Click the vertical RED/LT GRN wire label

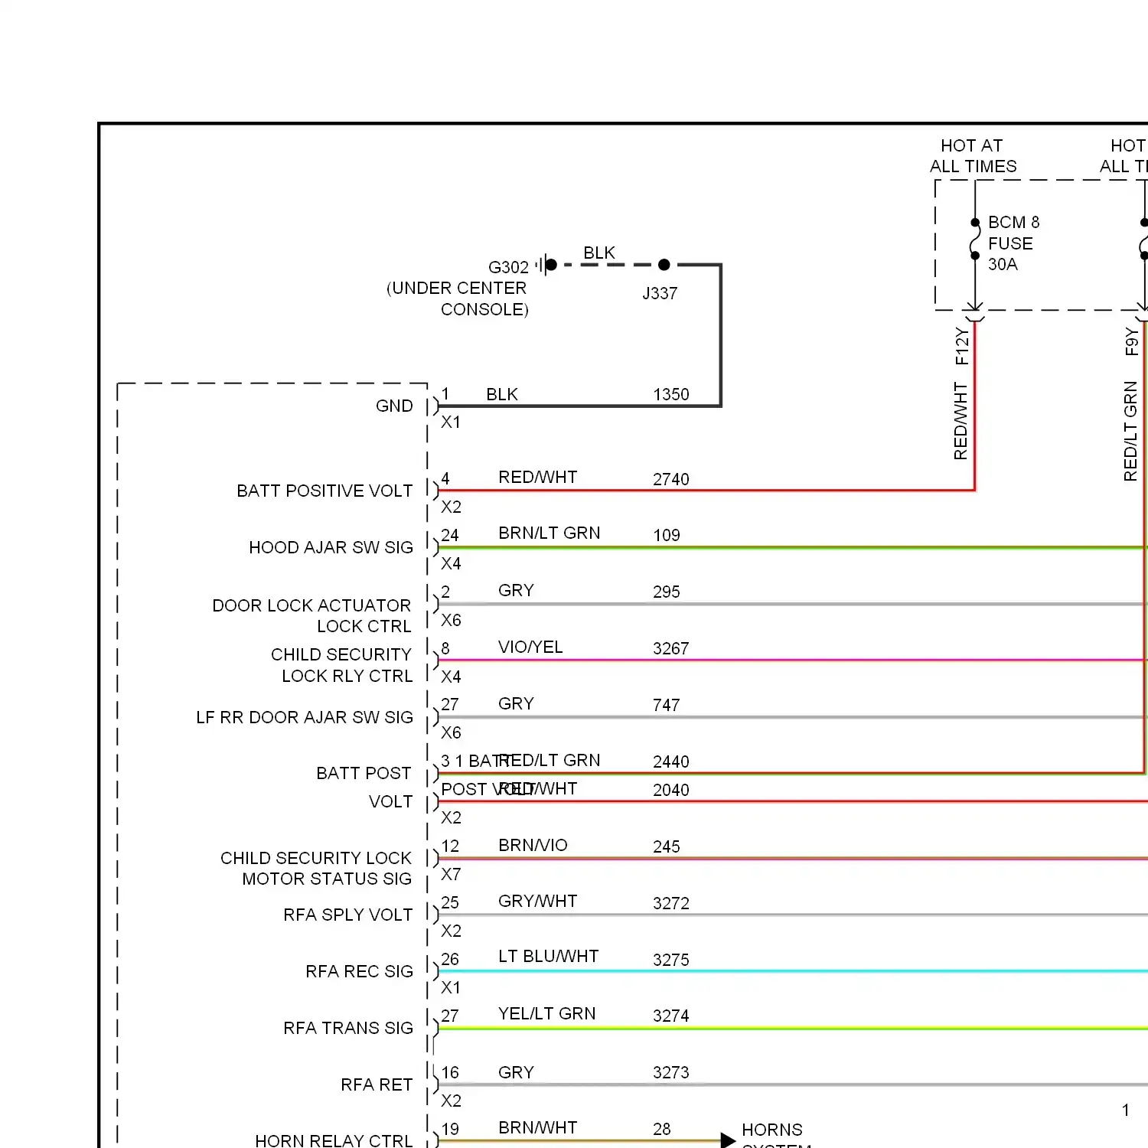click(1130, 431)
